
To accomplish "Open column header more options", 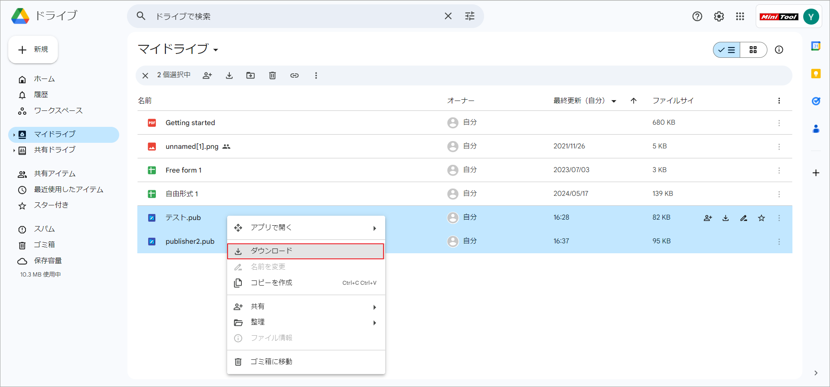I will pos(779,101).
